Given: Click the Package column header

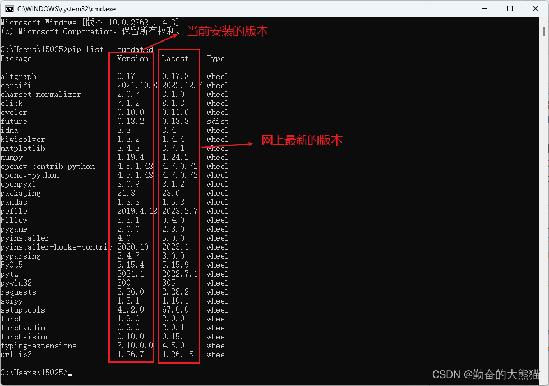Looking at the screenshot, I should 16,58.
